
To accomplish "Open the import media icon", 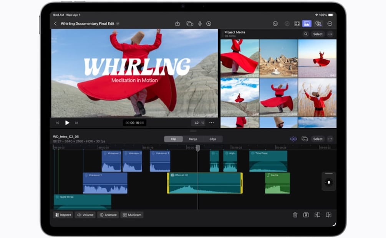I will point(177,24).
